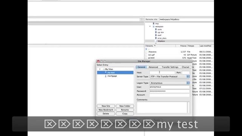Select the my test site icon
This screenshot has height=136, width=242.
(105, 73)
